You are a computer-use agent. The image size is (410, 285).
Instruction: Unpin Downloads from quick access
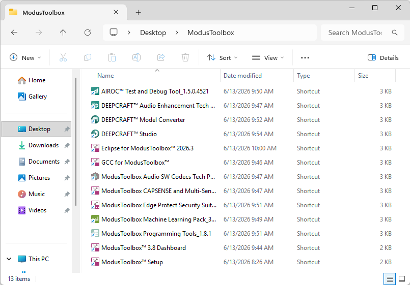point(67,145)
